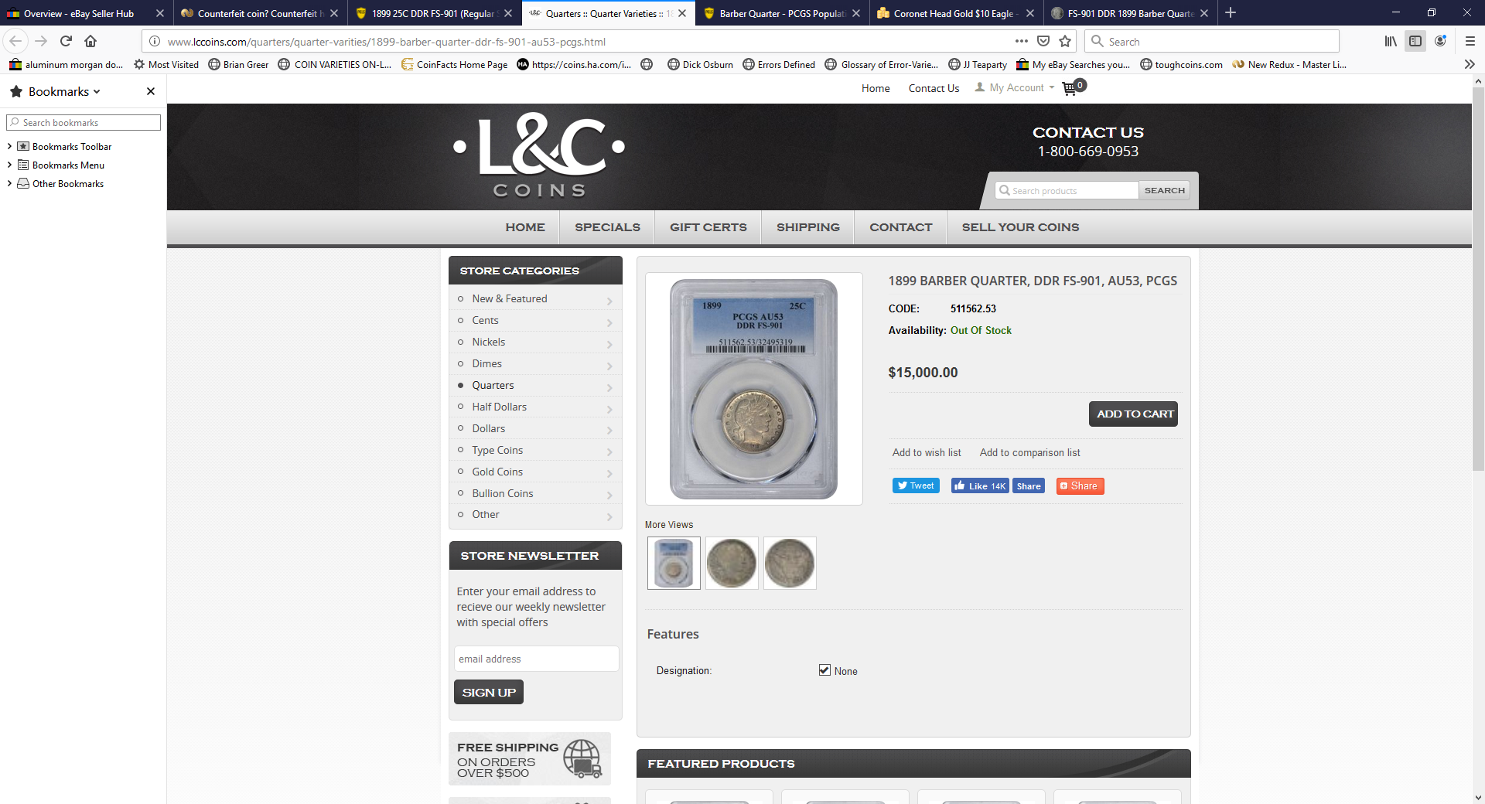Open the shopping cart icon
This screenshot has width=1485, height=804.
tap(1070, 88)
